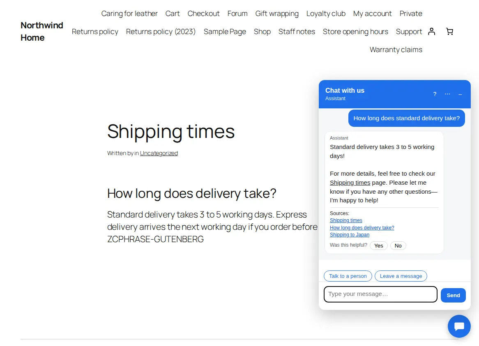Send the chat message
Viewport: 479px width, 346px height.
pyautogui.click(x=453, y=295)
